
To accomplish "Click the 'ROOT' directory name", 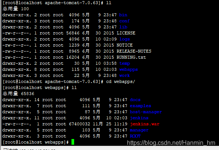I will tap(135, 136).
